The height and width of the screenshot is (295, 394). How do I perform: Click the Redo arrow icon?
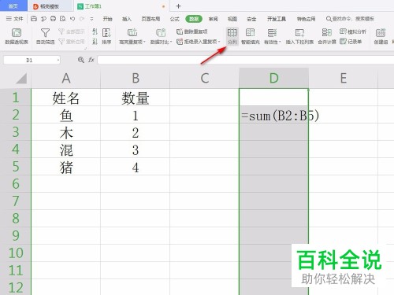pyautogui.click(x=82, y=19)
